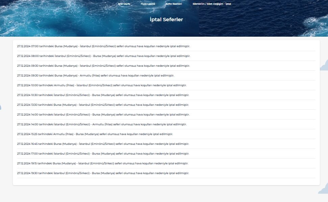Viewport: 328px width, 202px height.
Task: Click the 15:25 Armutlu to Bursa cancellation
Action: click(95, 134)
